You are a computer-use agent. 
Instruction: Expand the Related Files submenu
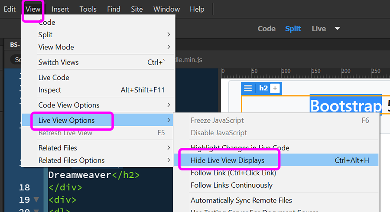[98, 148]
